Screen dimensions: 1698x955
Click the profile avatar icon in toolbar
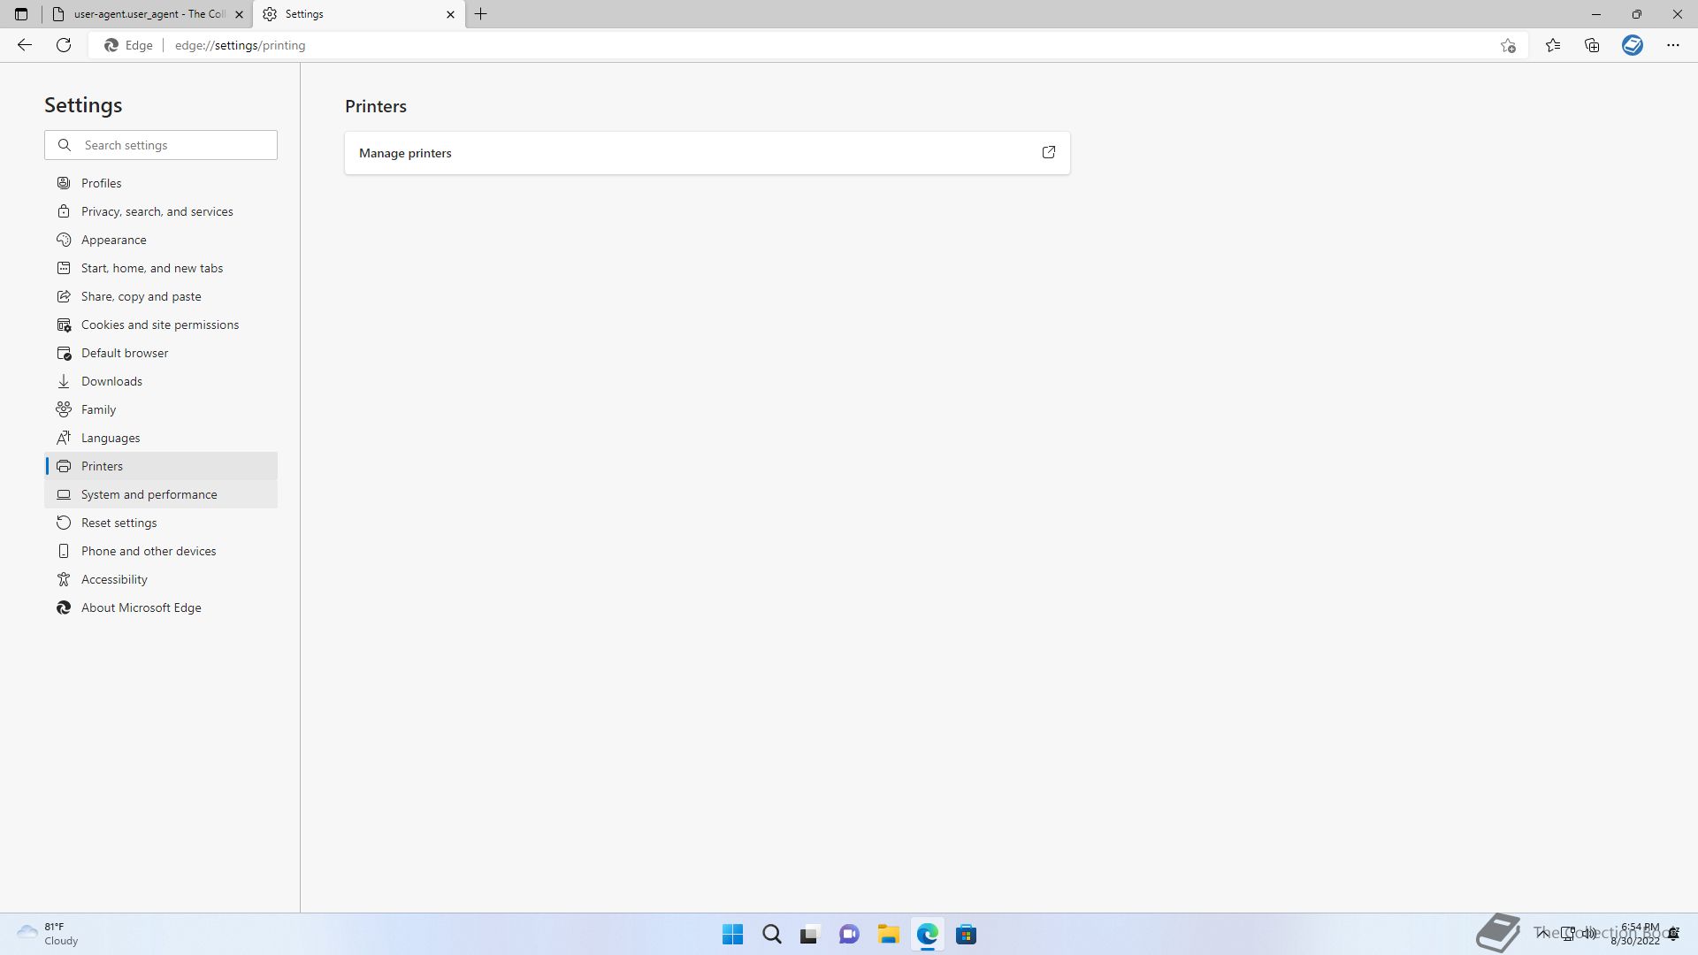(x=1633, y=45)
